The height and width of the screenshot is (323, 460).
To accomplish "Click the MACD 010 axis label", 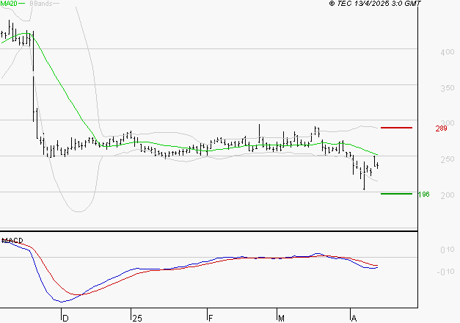I will 447,251.
